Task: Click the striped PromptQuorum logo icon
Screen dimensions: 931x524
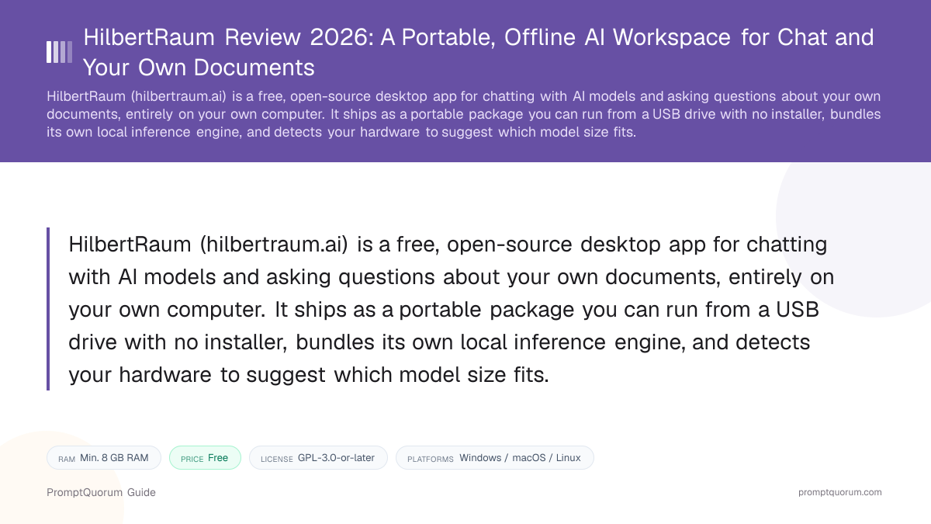Action: click(x=60, y=52)
